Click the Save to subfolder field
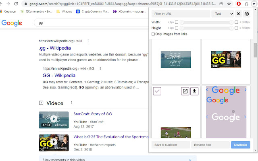Viewport: 258px width, 161px height. pyautogui.click(x=171, y=145)
